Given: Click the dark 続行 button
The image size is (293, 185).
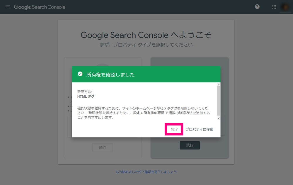Looking at the screenshot, I should 190,145.
